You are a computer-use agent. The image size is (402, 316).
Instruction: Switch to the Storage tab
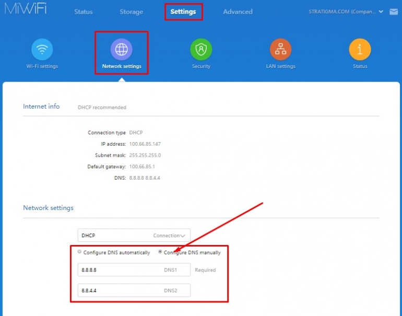pyautogui.click(x=131, y=12)
